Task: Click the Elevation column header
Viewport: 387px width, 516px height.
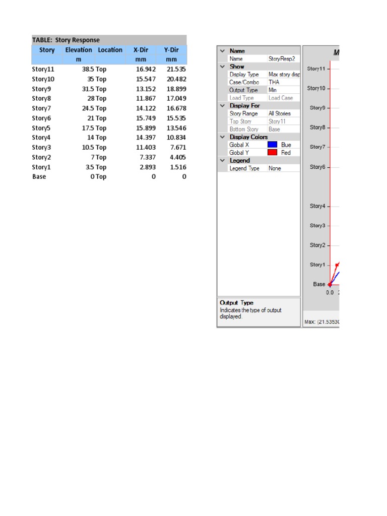Action: click(x=78, y=50)
